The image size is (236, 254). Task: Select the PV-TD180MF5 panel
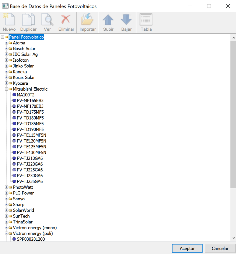[30, 118]
